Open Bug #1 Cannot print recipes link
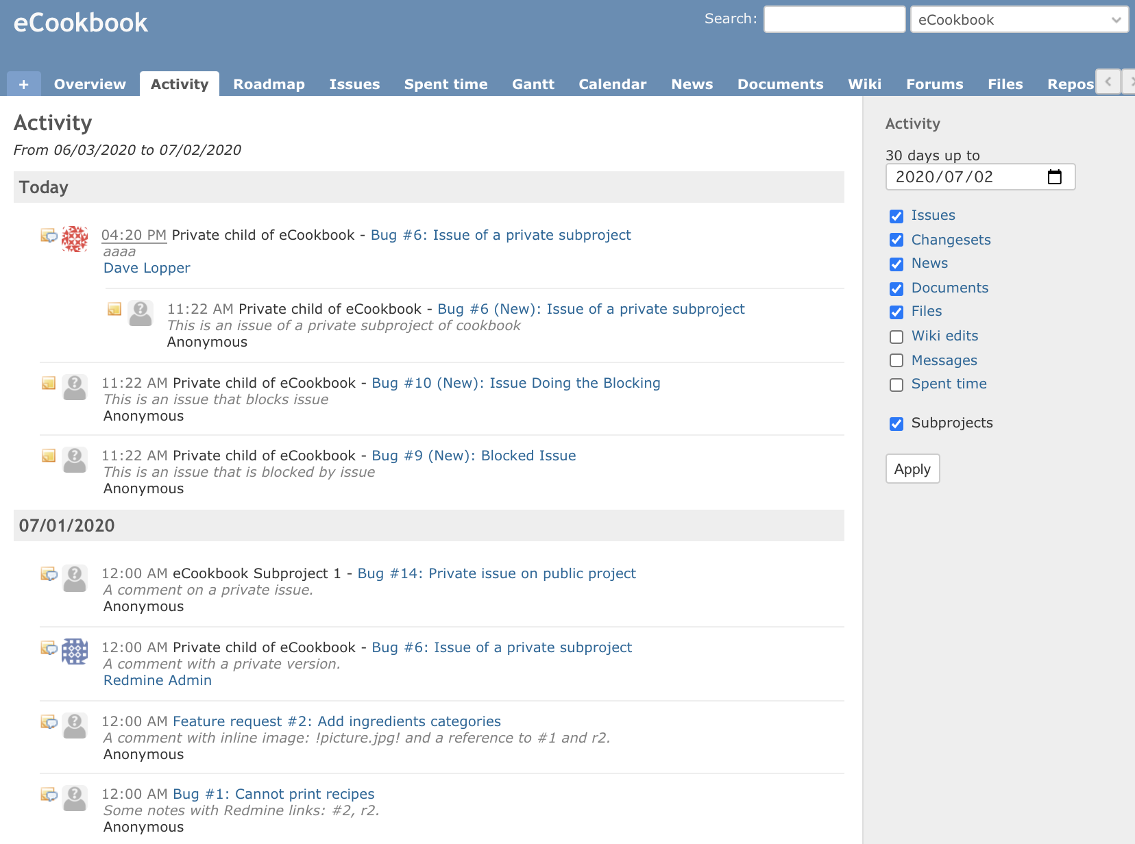The image size is (1135, 844). click(x=273, y=794)
